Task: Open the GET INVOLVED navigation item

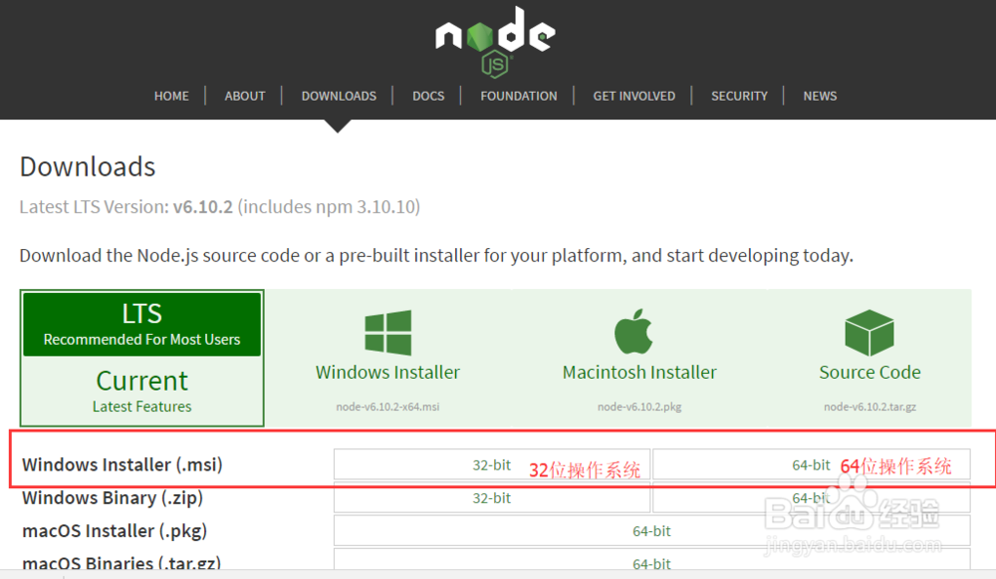Action: click(x=633, y=96)
